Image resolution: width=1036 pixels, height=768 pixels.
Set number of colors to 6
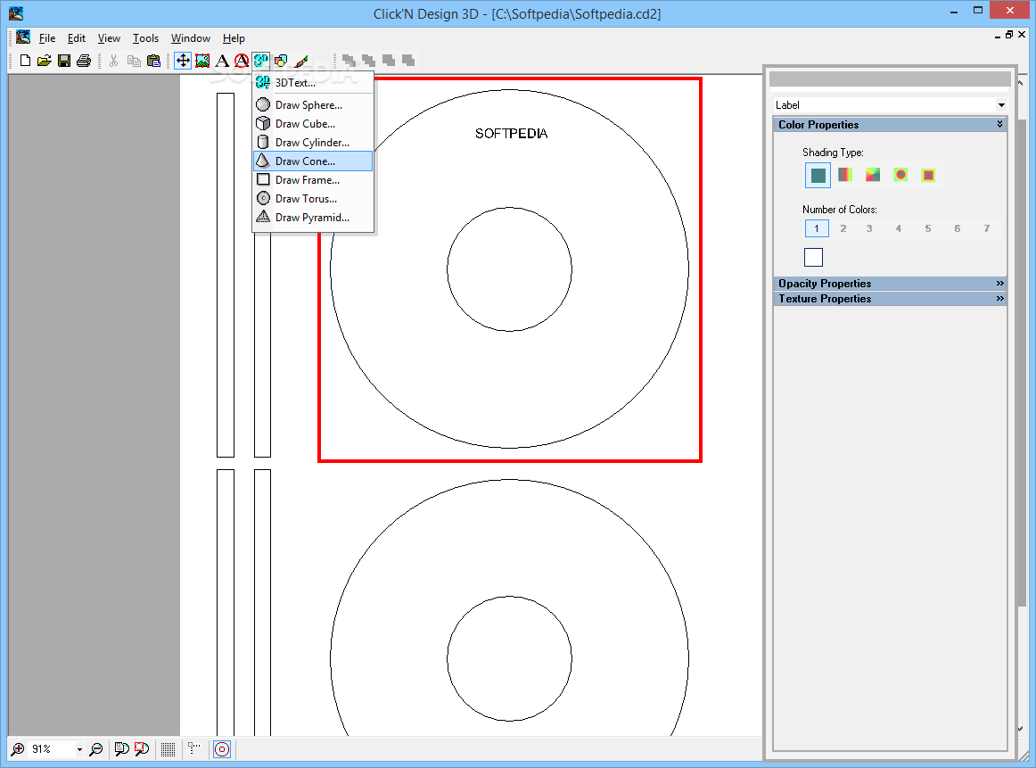[x=958, y=228]
